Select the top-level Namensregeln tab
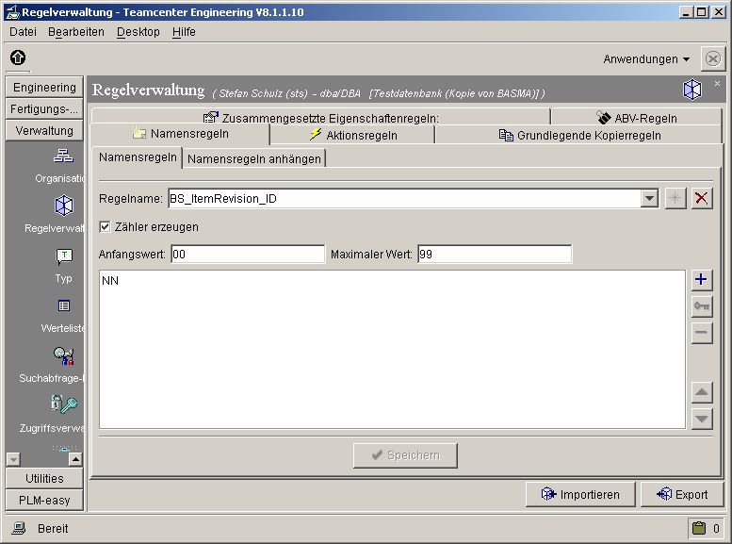732x544 pixels. click(180, 134)
